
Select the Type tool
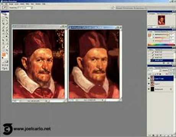point(7,40)
